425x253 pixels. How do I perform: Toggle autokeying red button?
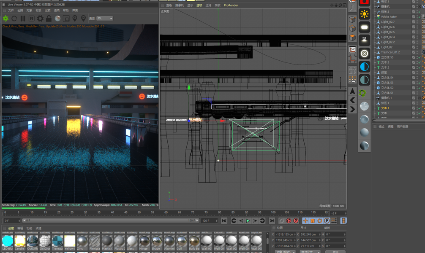(289, 221)
